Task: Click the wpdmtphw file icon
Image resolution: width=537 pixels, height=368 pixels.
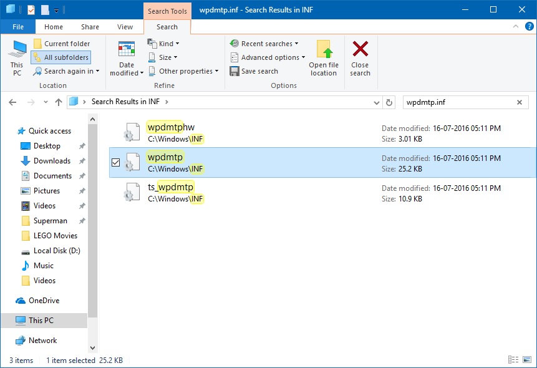Action: 132,132
